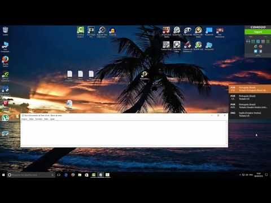
Task: Select the POR INTL keyboard layout entry
Action: (250, 106)
